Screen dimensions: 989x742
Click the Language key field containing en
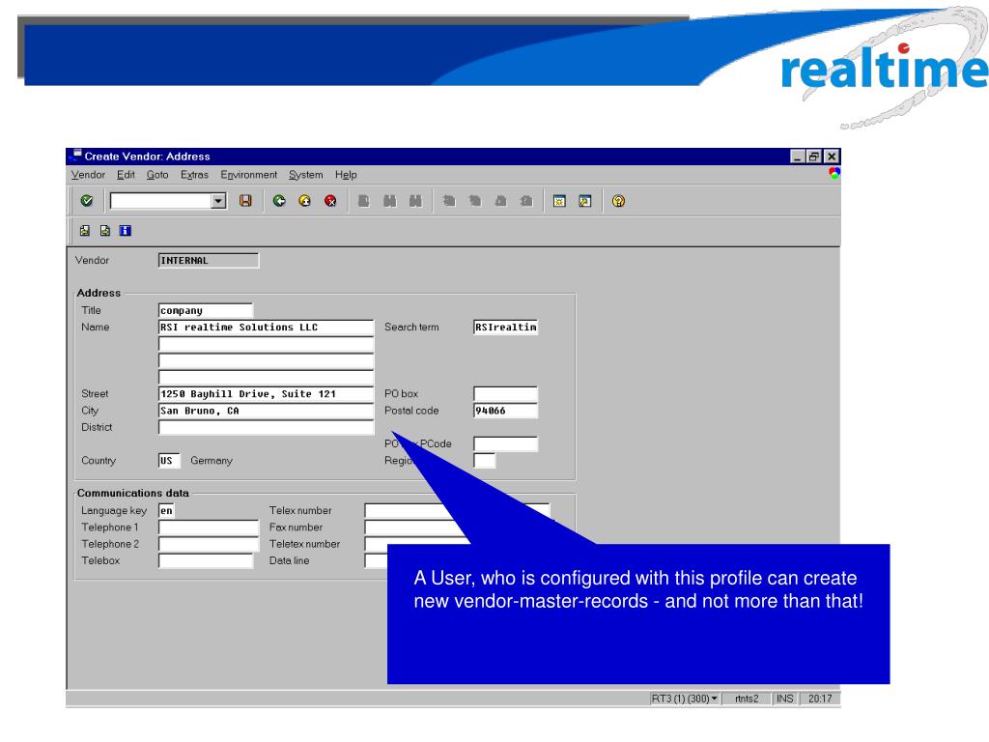[x=166, y=510]
